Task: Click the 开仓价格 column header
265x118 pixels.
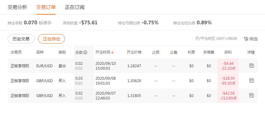Action: (x=134, y=52)
